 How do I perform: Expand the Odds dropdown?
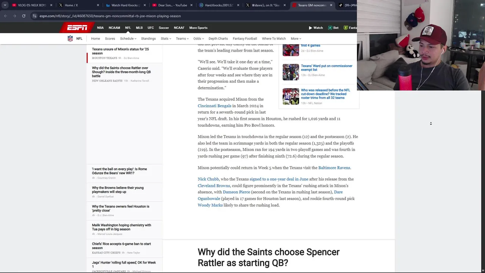(x=199, y=39)
